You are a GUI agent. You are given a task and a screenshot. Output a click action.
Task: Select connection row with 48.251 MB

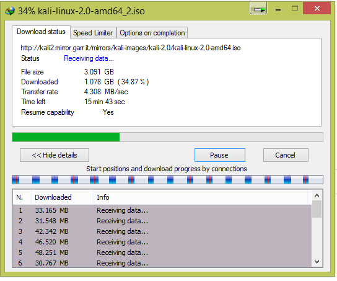[162, 252]
